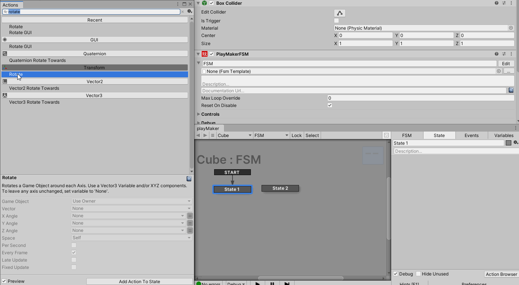The height and width of the screenshot is (285, 519).
Task: Go forward to next FSM arrow
Action: click(205, 135)
